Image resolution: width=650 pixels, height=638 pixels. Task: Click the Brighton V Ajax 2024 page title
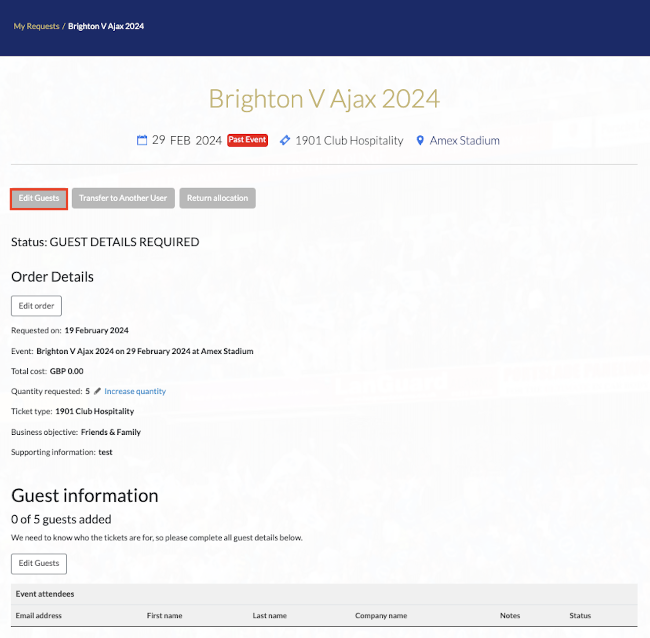324,99
